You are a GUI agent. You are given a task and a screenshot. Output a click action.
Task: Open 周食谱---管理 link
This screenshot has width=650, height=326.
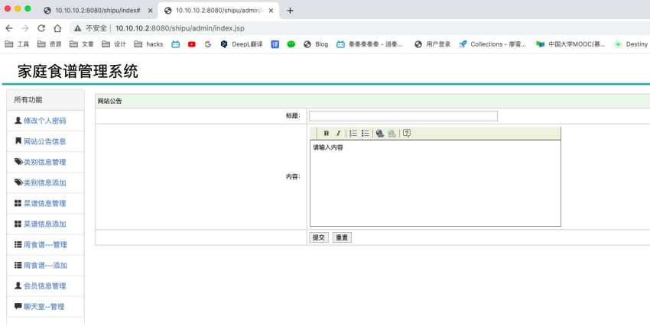click(45, 245)
